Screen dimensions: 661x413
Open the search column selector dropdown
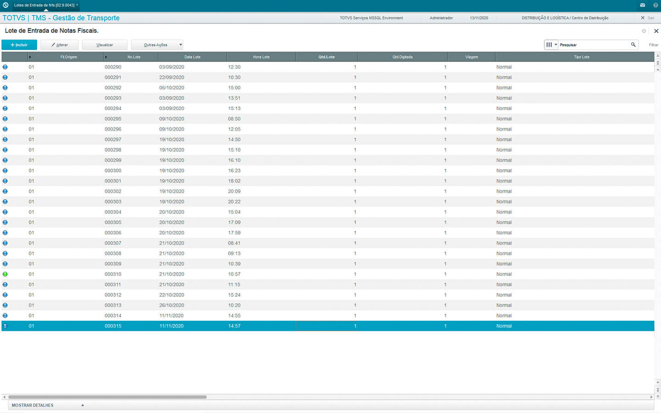pos(551,45)
